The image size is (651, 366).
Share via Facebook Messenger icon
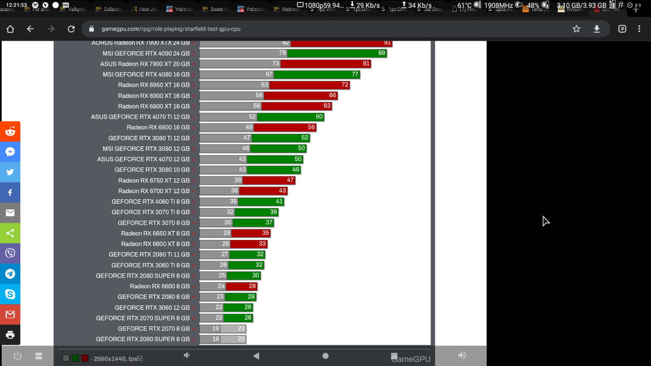pos(10,152)
